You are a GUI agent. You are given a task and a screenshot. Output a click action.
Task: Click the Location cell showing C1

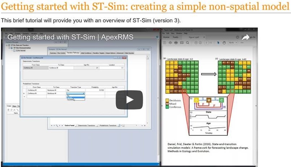(x=111, y=68)
